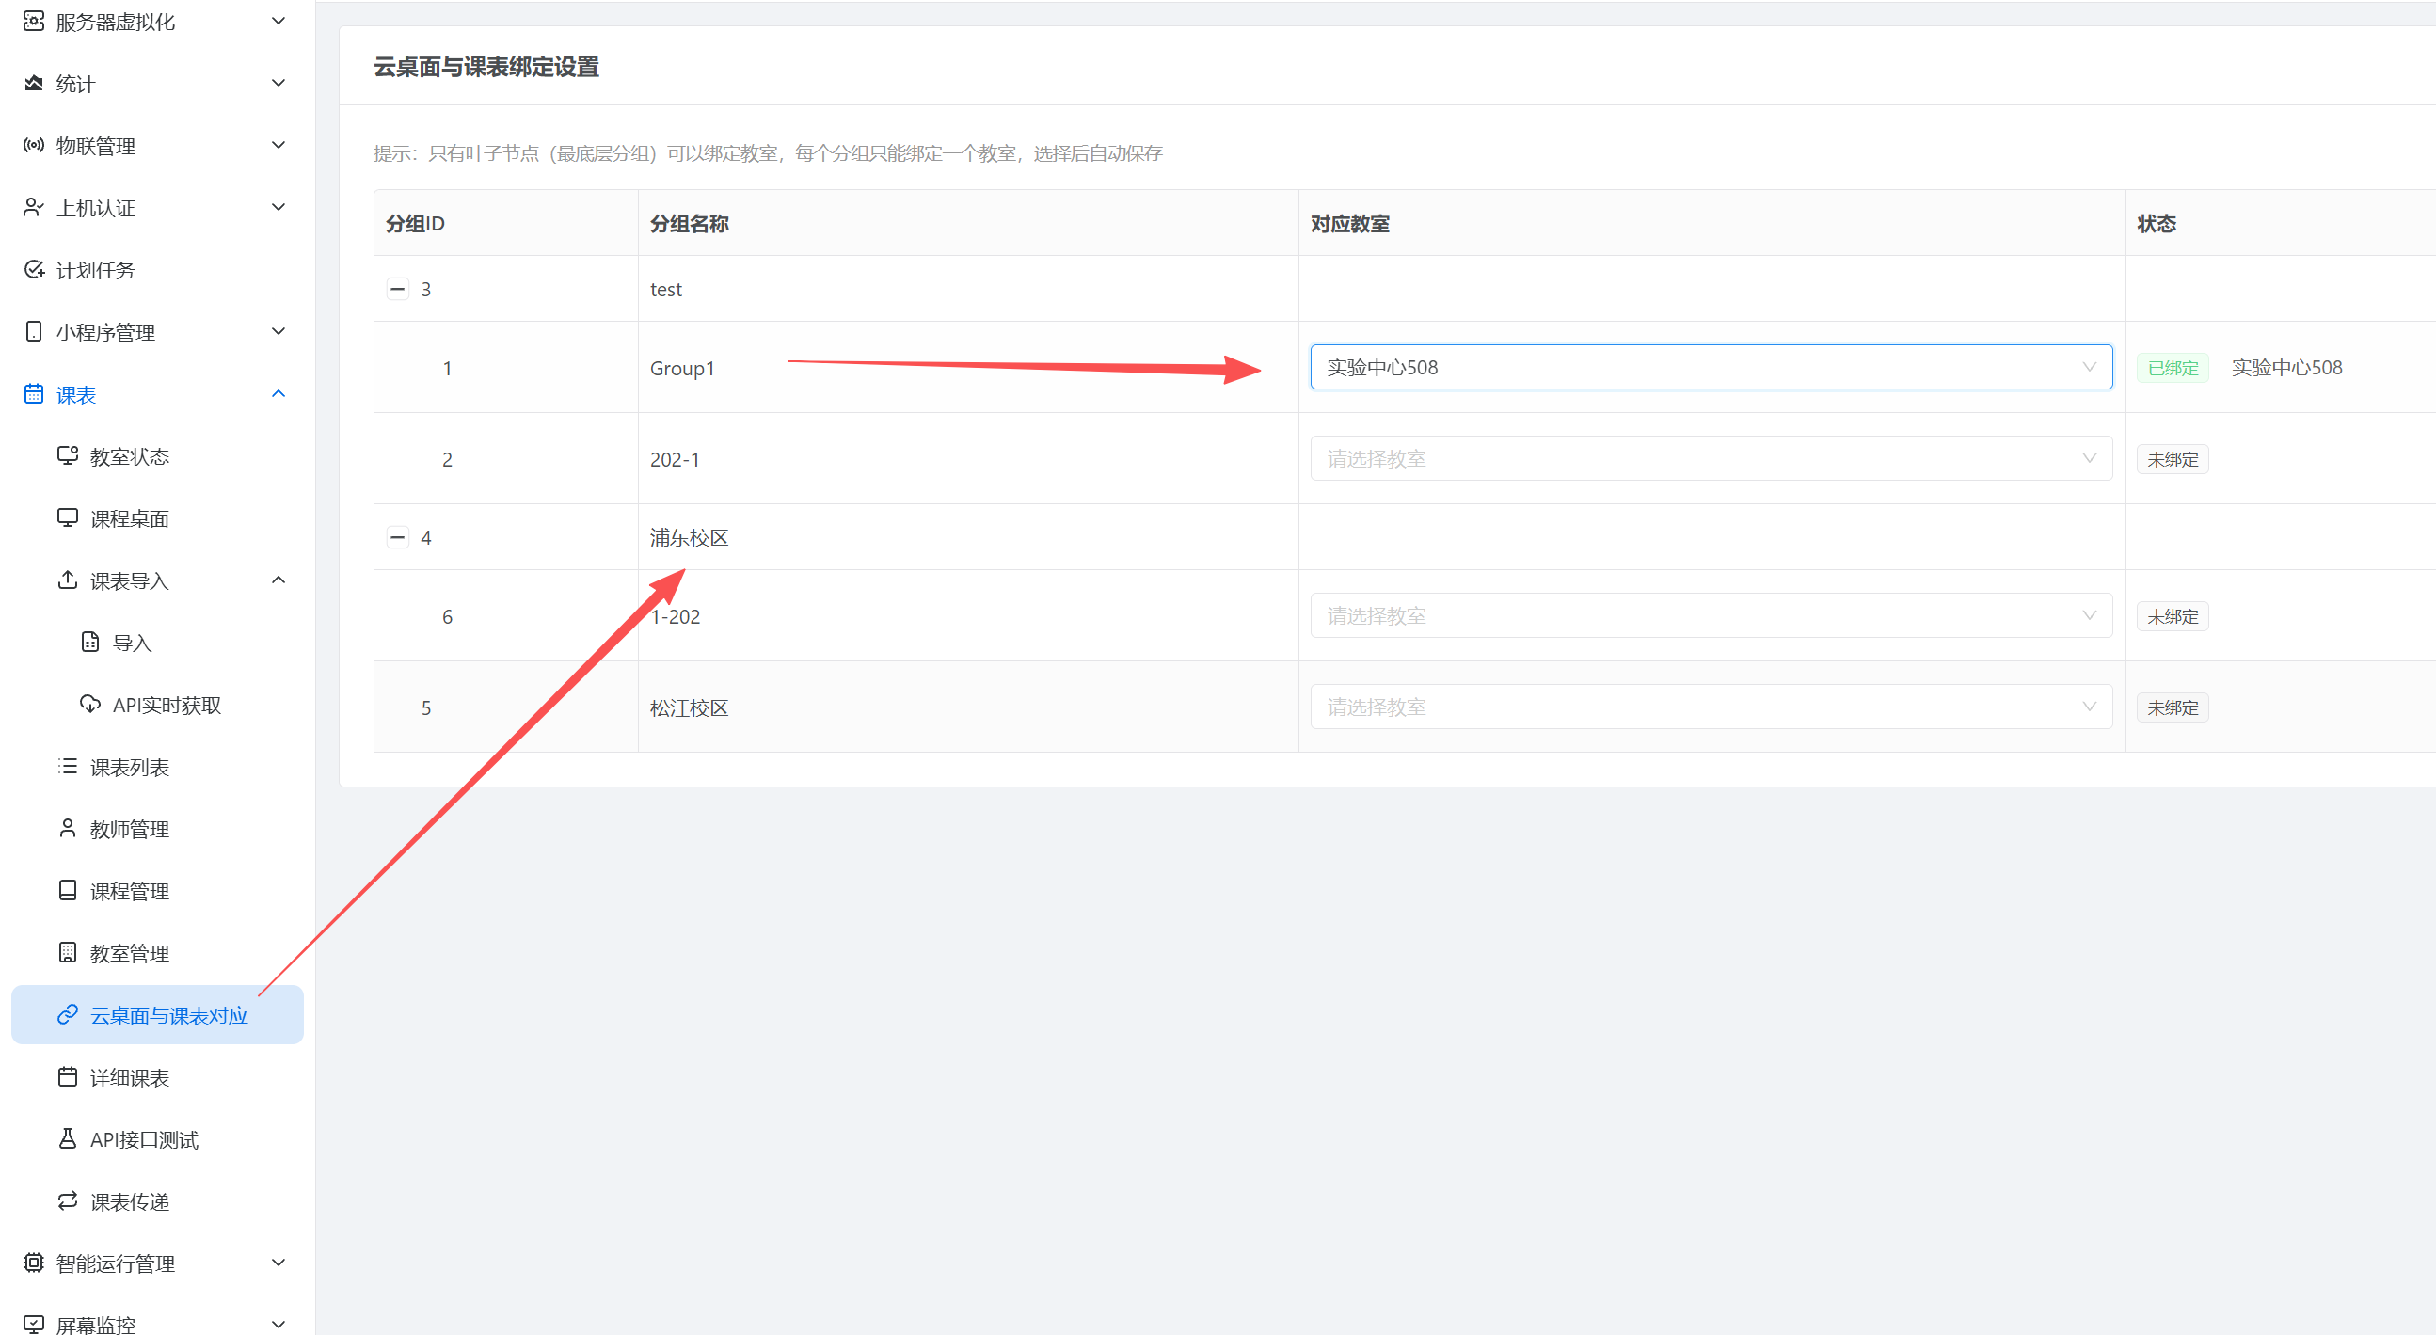Open the 教室状态 menu item
The width and height of the screenshot is (2436, 1335).
point(130,456)
